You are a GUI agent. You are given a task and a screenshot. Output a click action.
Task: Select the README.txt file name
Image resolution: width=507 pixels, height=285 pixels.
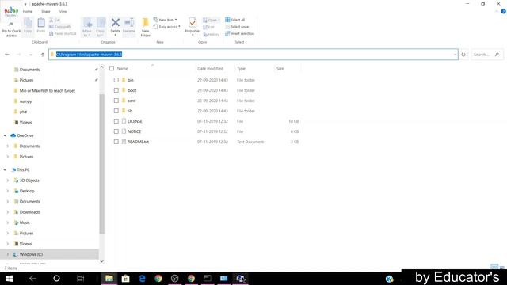[x=138, y=142]
